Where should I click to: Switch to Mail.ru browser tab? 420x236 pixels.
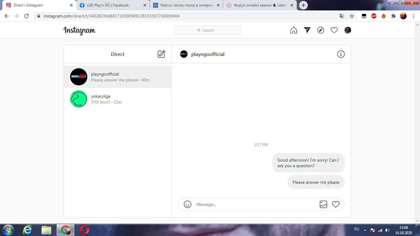coord(187,5)
